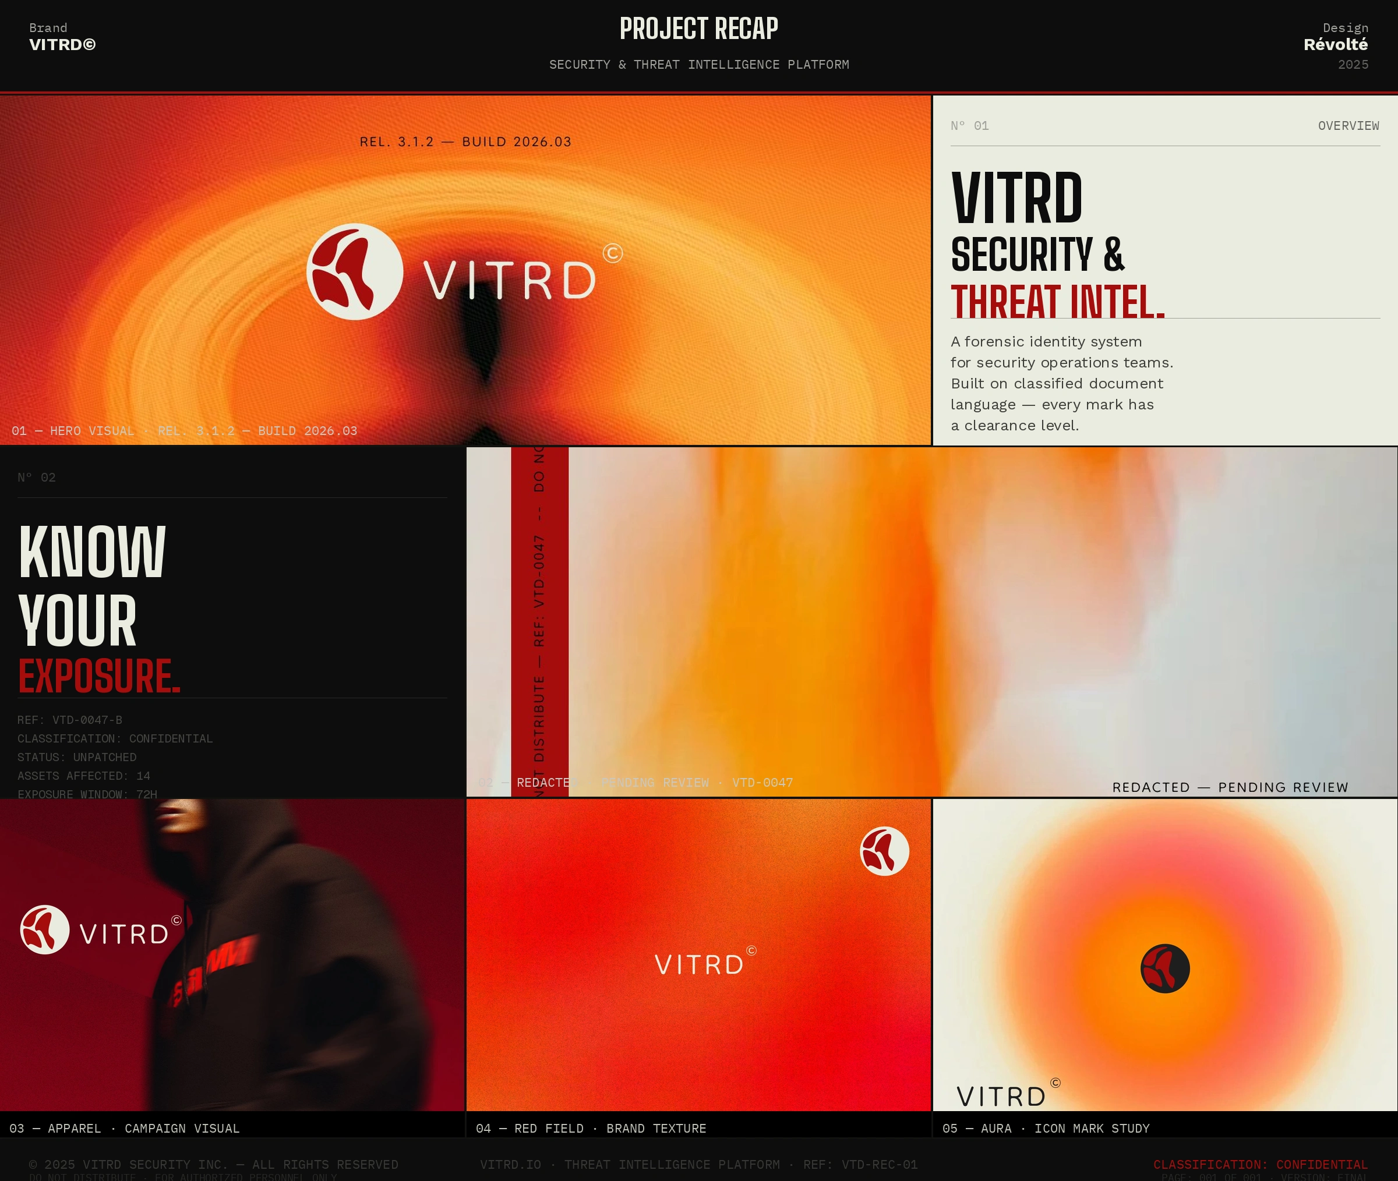
Task: Click the PROJECT RECAP header title
Action: coord(698,30)
